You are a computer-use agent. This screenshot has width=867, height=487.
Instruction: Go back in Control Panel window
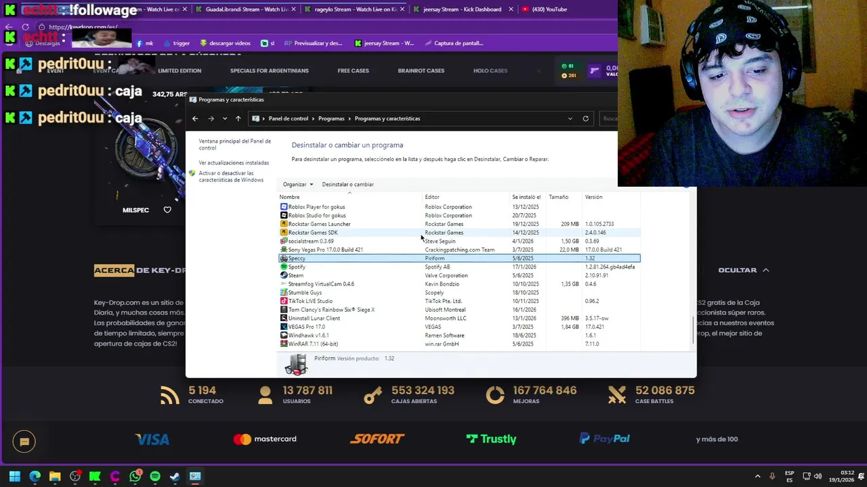point(195,118)
